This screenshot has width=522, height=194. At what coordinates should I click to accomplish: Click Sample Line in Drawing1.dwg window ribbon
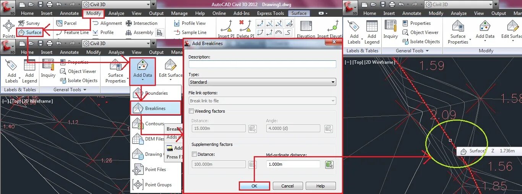click(190, 32)
